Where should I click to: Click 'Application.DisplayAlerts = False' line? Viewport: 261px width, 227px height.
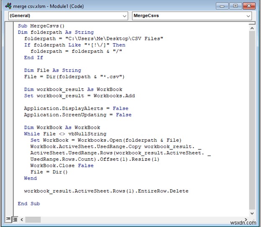pos(76,108)
